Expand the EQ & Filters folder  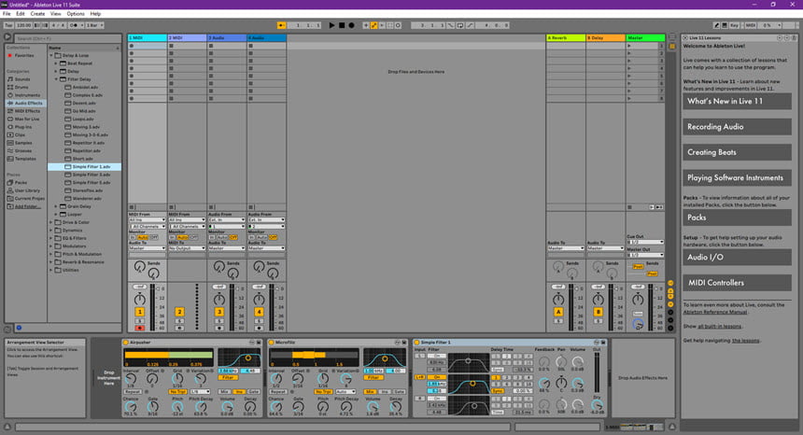point(51,238)
